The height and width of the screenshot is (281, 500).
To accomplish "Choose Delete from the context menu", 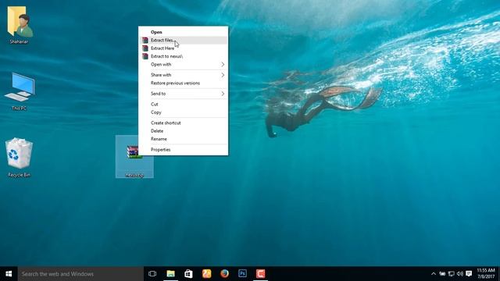I will pyautogui.click(x=184, y=131).
